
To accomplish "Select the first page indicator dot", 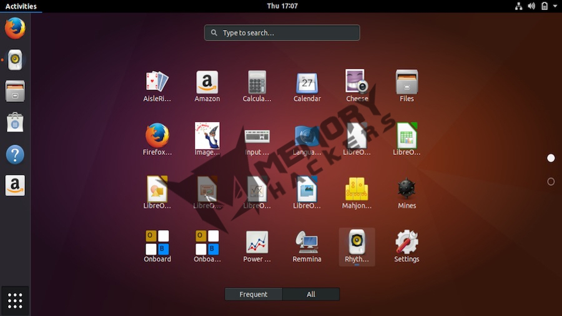I will tap(551, 158).
